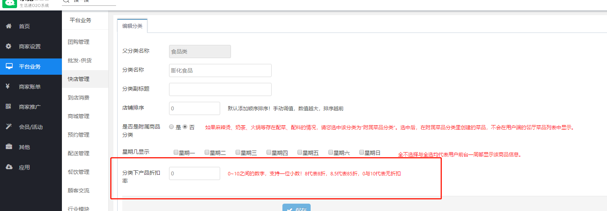Click the red discount hint starting 0~10之间的数字
This screenshot has width=607, height=211.
click(314, 173)
